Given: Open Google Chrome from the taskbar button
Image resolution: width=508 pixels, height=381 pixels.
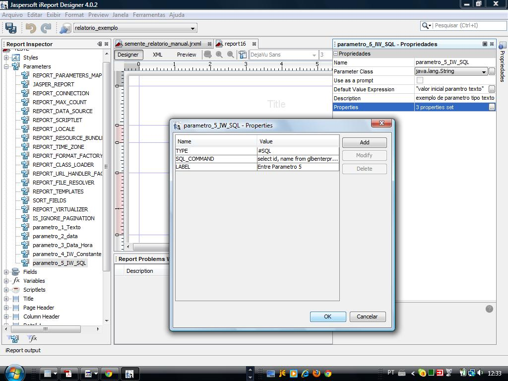Looking at the screenshot, I should pos(109,374).
